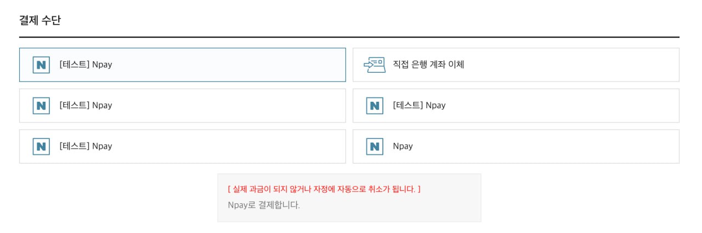Image resolution: width=702 pixels, height=233 pixels.
Task: Choose [테스트] Npay option beside the plain Npay
Action: click(86, 146)
